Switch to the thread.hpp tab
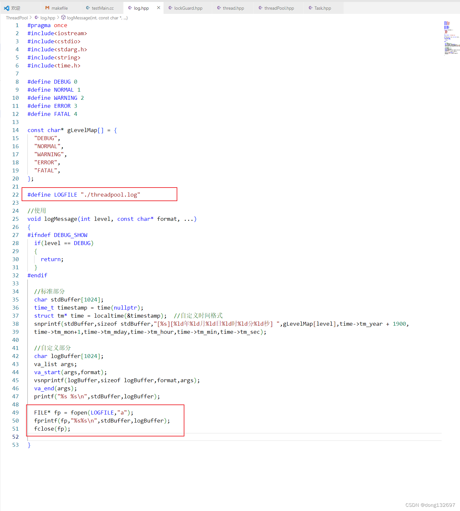460x511 pixels. click(x=233, y=8)
